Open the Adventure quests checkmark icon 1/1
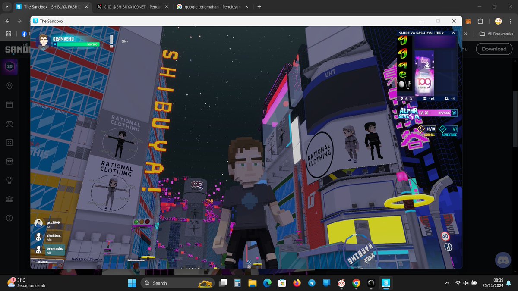The image size is (518, 291). point(442,129)
